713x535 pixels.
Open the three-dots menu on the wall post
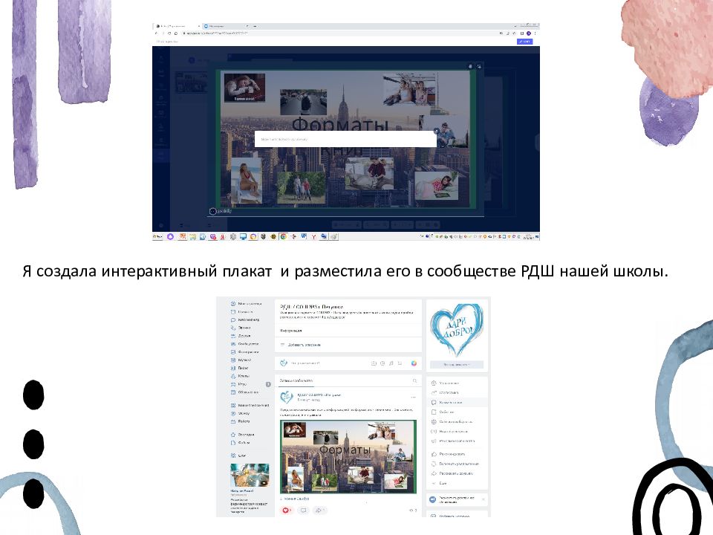pos(414,397)
